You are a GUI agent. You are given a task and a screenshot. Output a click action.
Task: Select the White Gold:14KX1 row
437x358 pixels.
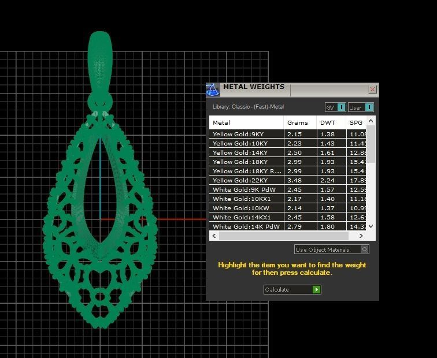288,217
